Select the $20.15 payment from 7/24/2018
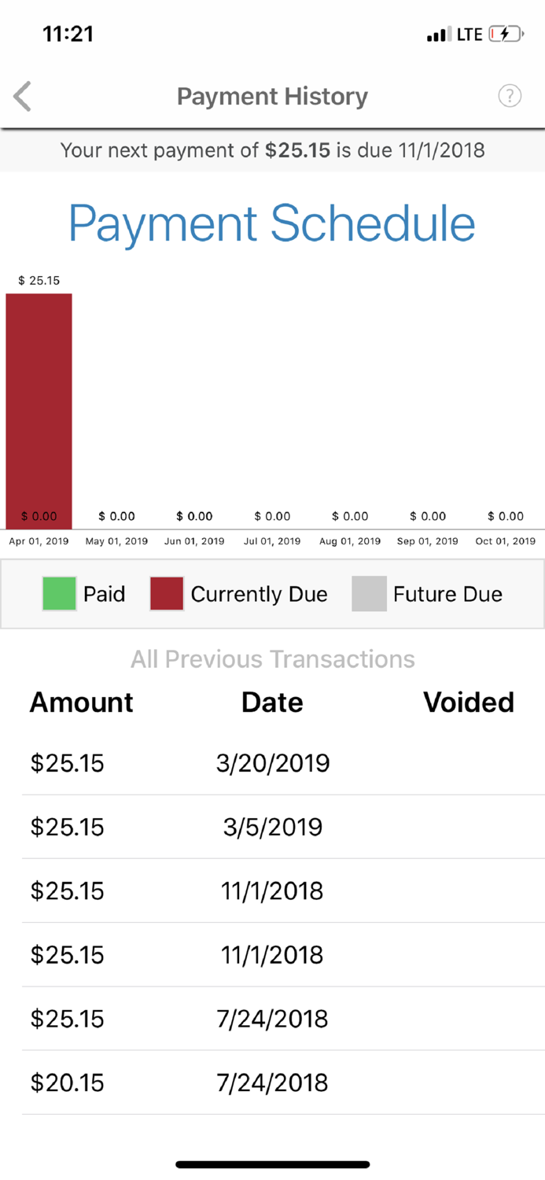545x1180 pixels. (272, 1082)
